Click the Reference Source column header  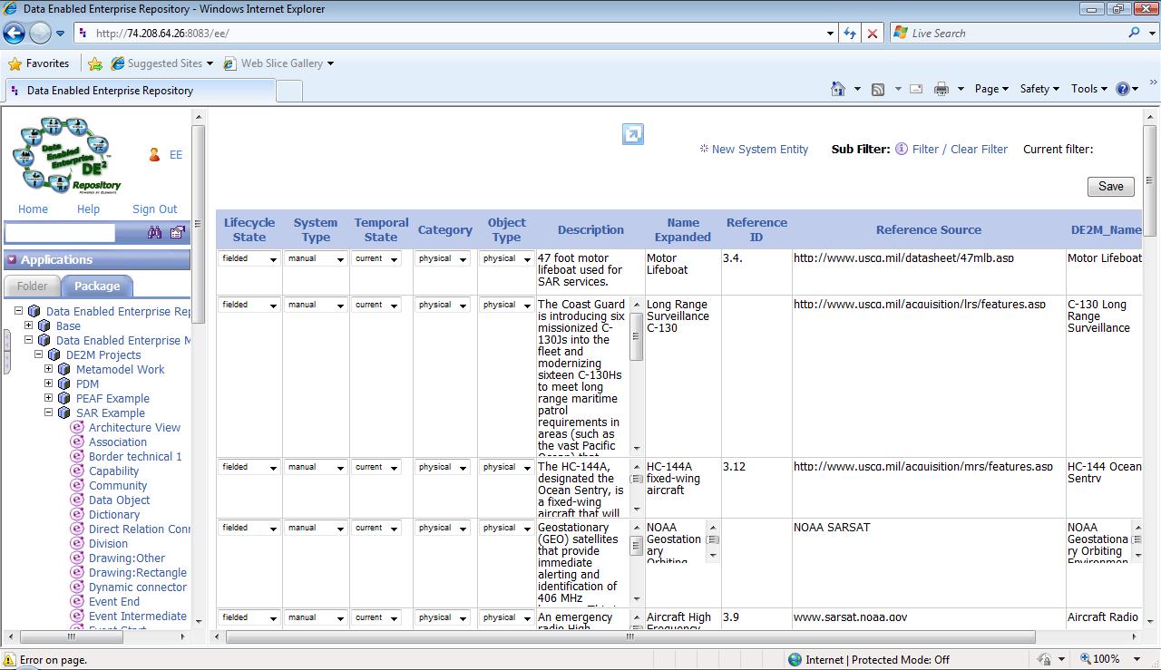click(x=929, y=230)
